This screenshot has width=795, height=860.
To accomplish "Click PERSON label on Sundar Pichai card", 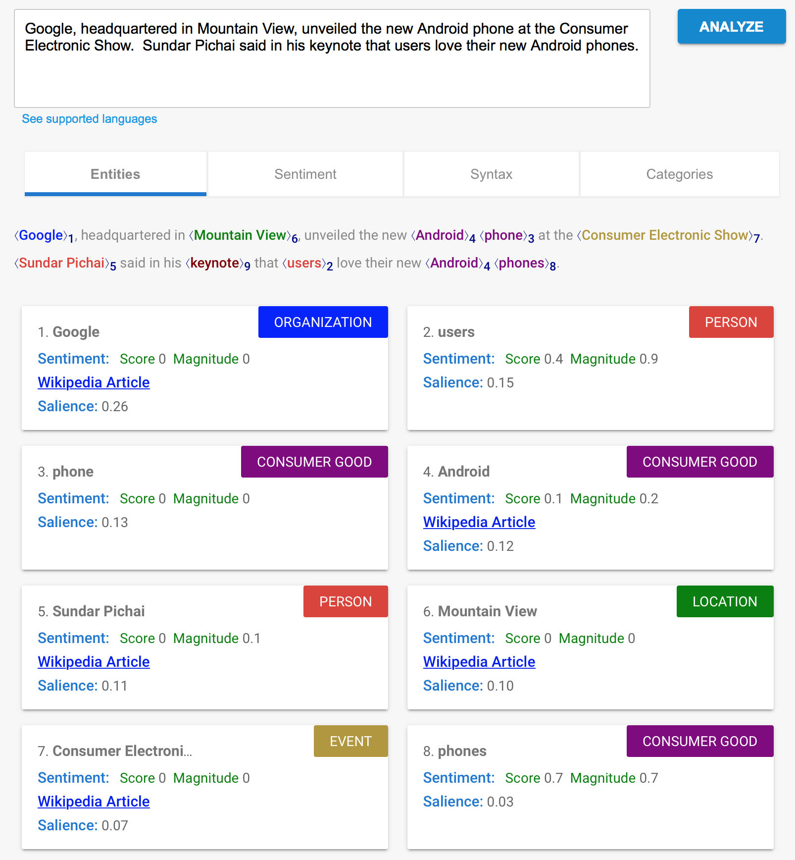I will click(x=346, y=601).
